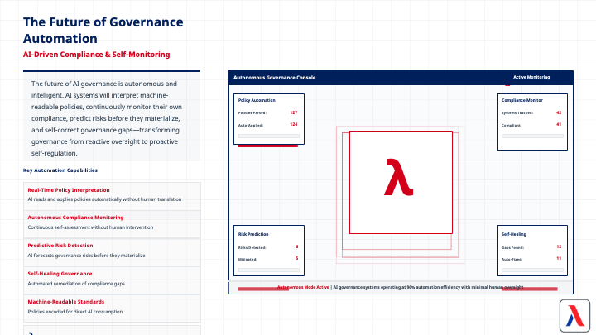Viewport: 596px width, 335px height.
Task: Click the slide title 'The Future of Governance Automation'
Action: click(x=103, y=30)
